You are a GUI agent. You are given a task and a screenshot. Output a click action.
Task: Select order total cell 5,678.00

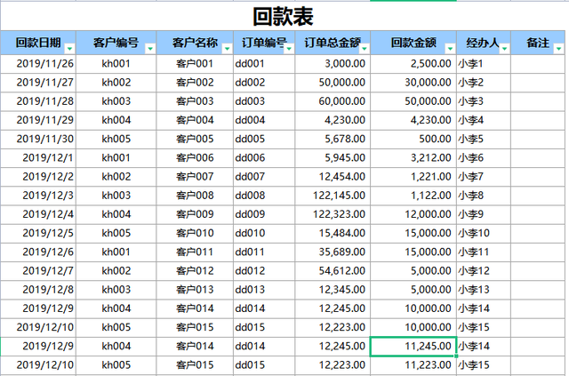click(x=333, y=140)
